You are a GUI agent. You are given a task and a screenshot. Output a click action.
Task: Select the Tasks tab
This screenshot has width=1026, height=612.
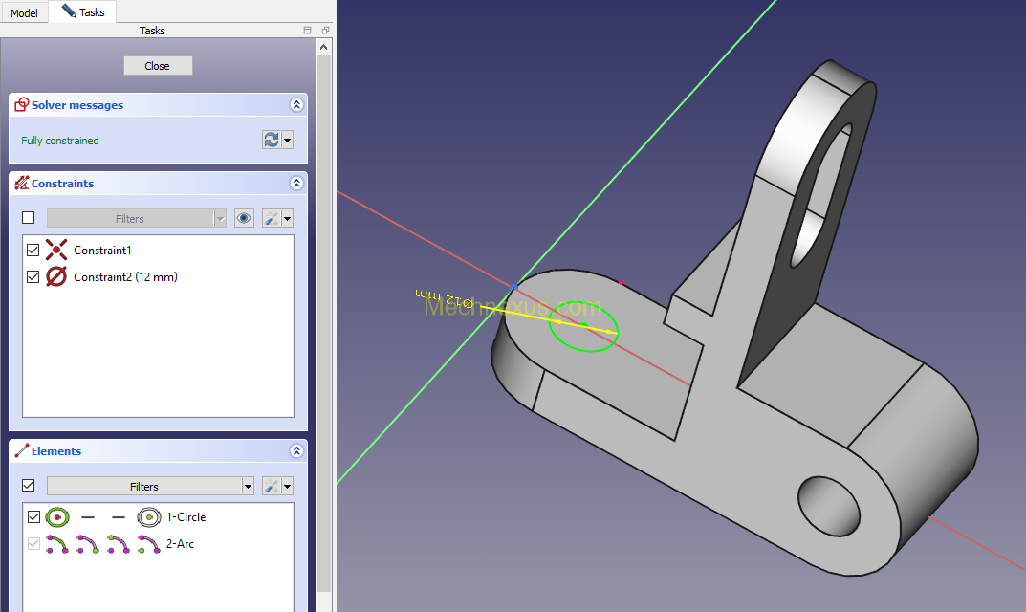tap(84, 12)
